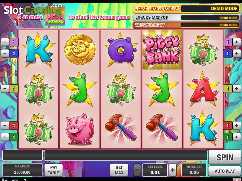Decrease the purple payline bet on left
Image resolution: width=242 pixels, height=181 pixels.
[5, 42]
